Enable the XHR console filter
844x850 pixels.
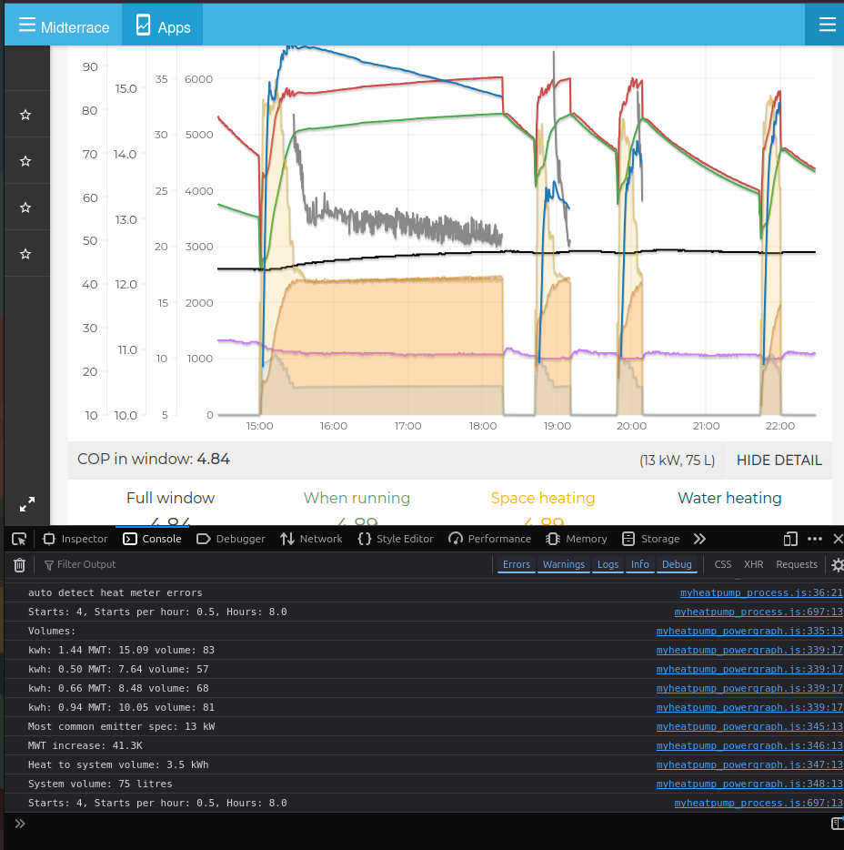[x=753, y=564]
